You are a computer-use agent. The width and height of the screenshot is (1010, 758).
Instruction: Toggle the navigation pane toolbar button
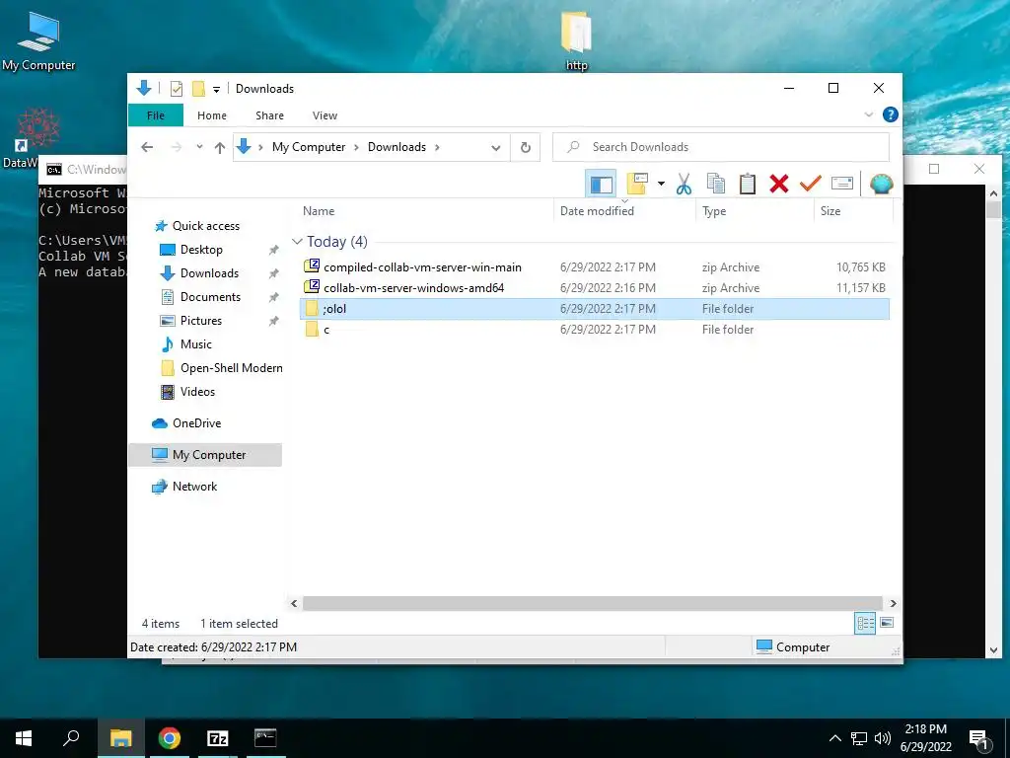(601, 185)
